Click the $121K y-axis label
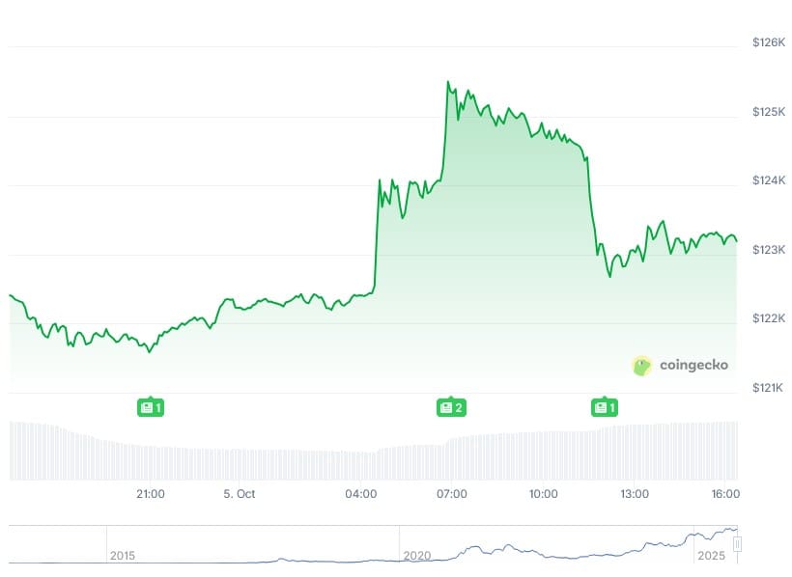The image size is (792, 577). click(x=769, y=388)
